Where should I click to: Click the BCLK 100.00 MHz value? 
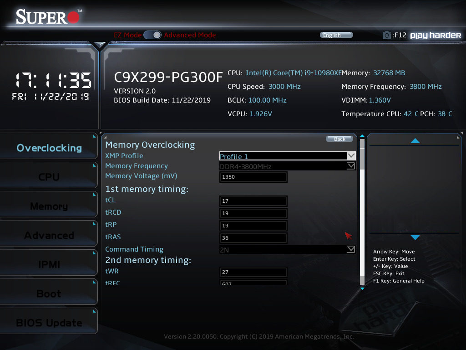267,100
